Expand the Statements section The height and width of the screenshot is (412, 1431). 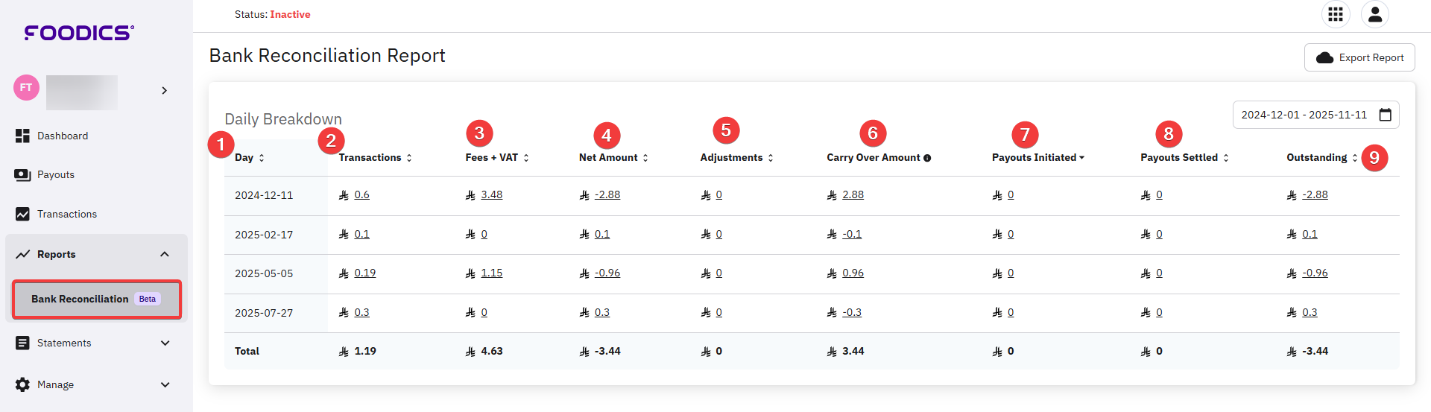165,343
